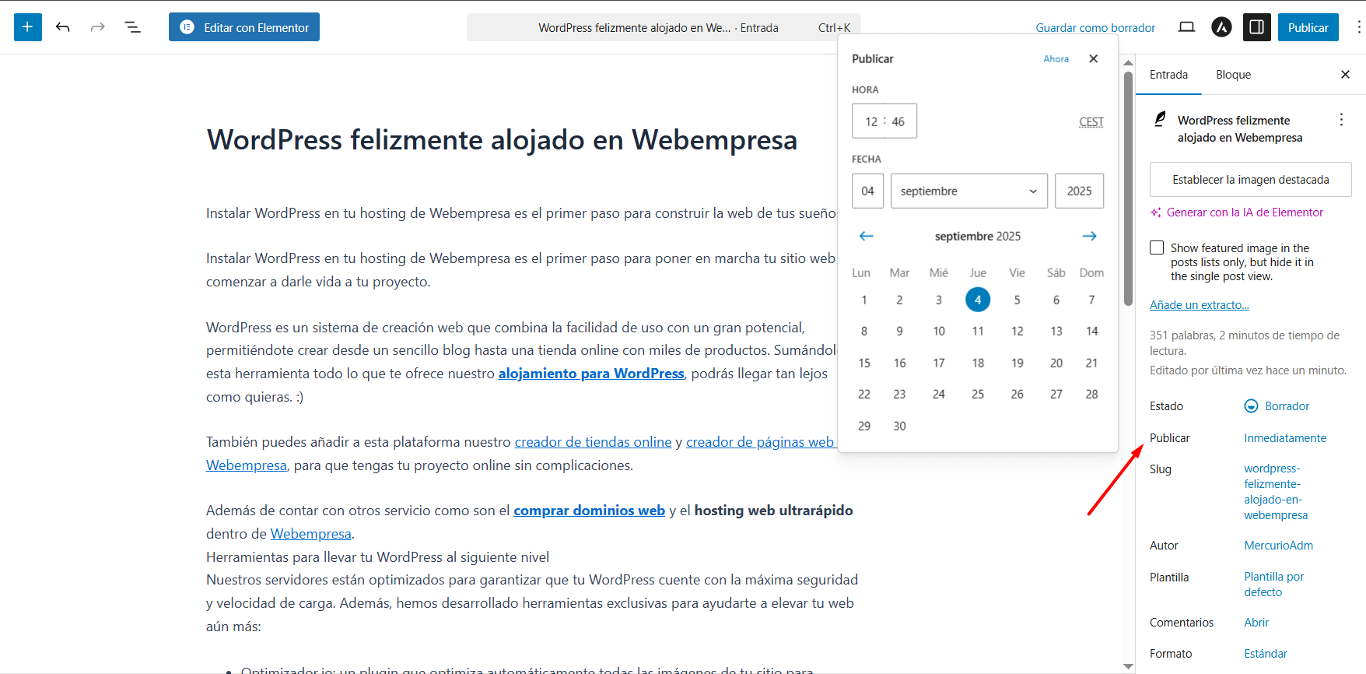
Task: Open the document overview list
Action: (x=133, y=27)
